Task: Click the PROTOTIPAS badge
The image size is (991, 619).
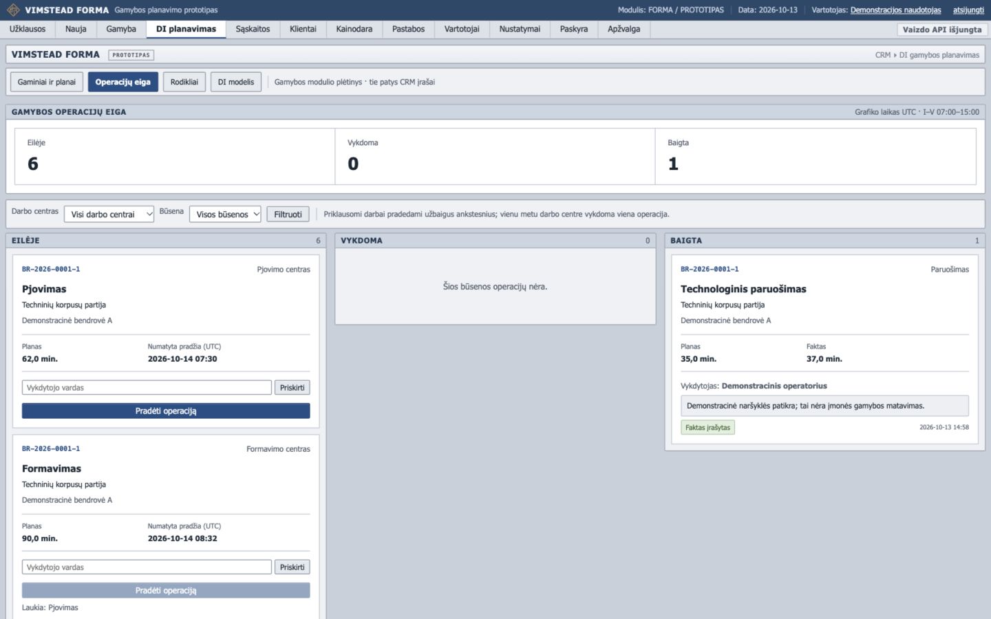Action: coord(131,55)
